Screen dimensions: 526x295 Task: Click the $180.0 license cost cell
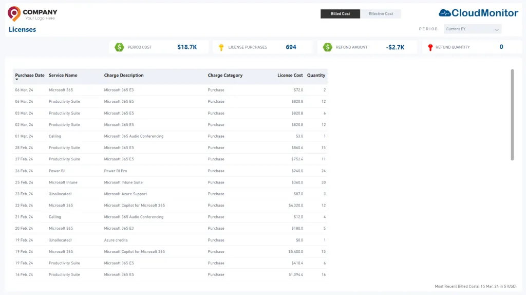tap(297, 228)
